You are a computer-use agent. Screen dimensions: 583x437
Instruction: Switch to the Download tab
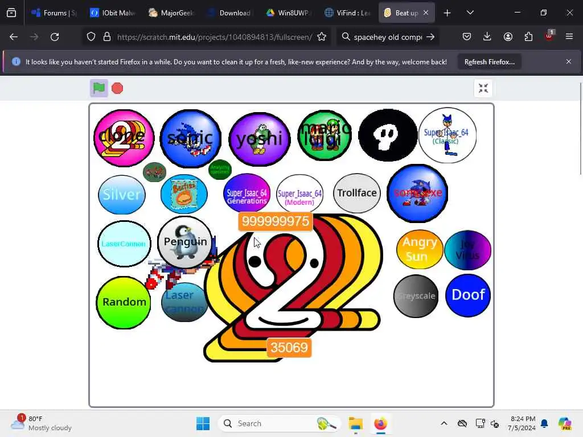tap(230, 13)
